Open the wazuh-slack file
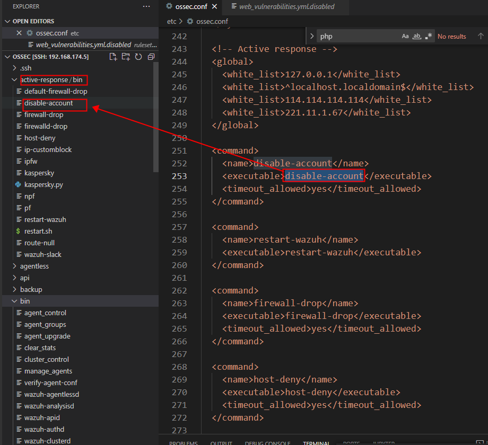Viewport: 488px width, 445px height. click(80, 254)
